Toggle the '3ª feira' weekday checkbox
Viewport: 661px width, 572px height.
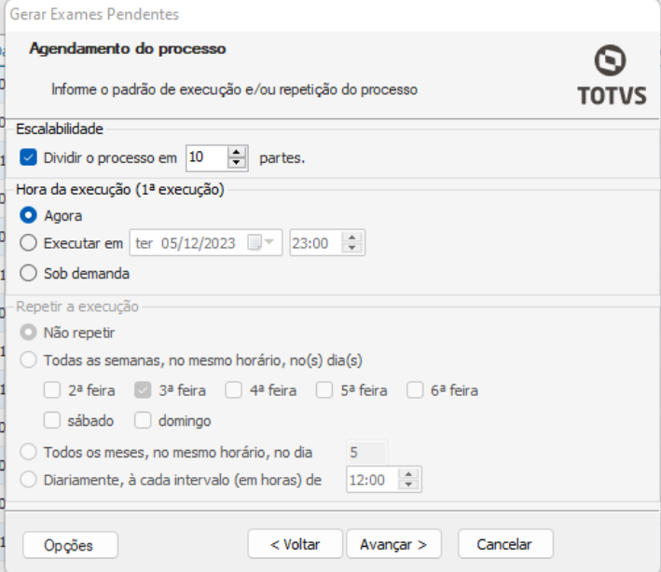coord(144,390)
